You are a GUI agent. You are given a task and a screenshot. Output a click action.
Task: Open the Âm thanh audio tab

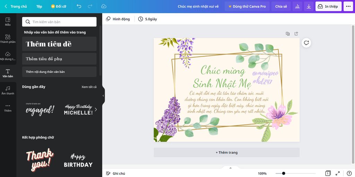(8, 91)
